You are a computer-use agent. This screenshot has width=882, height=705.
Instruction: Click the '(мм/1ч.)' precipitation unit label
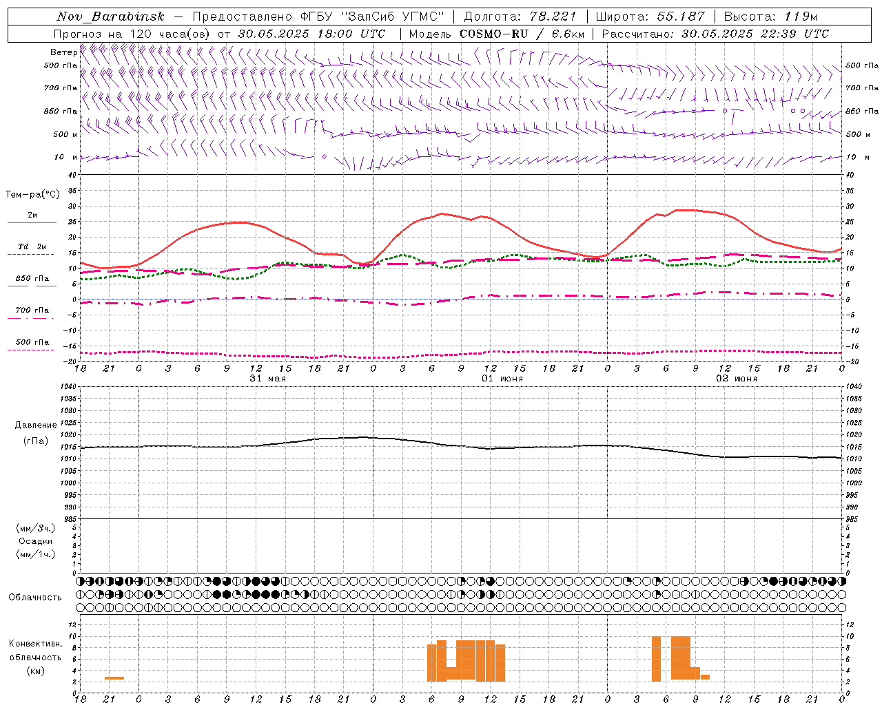click(36, 554)
